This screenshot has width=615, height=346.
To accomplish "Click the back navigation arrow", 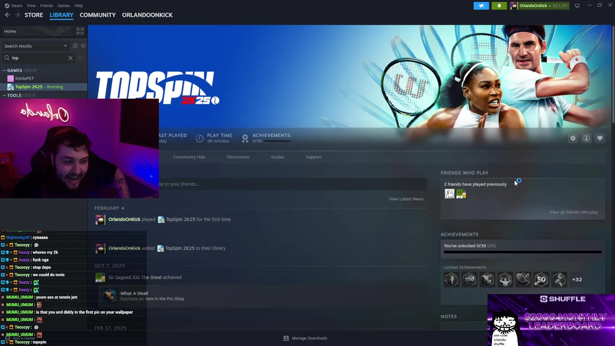I will click(7, 15).
